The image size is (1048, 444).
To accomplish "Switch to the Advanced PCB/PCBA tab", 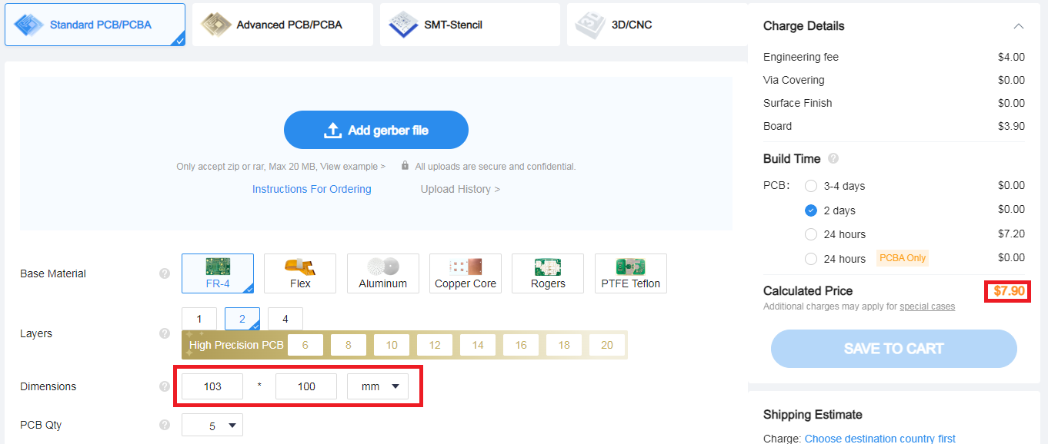I will tap(282, 25).
